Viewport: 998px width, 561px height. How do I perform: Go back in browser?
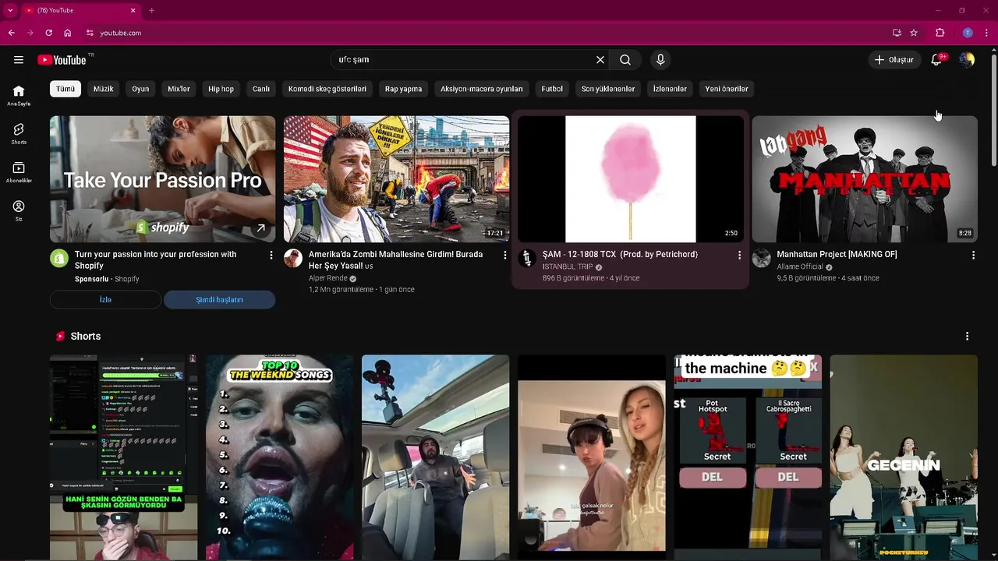tap(11, 33)
